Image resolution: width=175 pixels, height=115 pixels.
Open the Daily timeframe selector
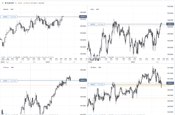(92, 9)
